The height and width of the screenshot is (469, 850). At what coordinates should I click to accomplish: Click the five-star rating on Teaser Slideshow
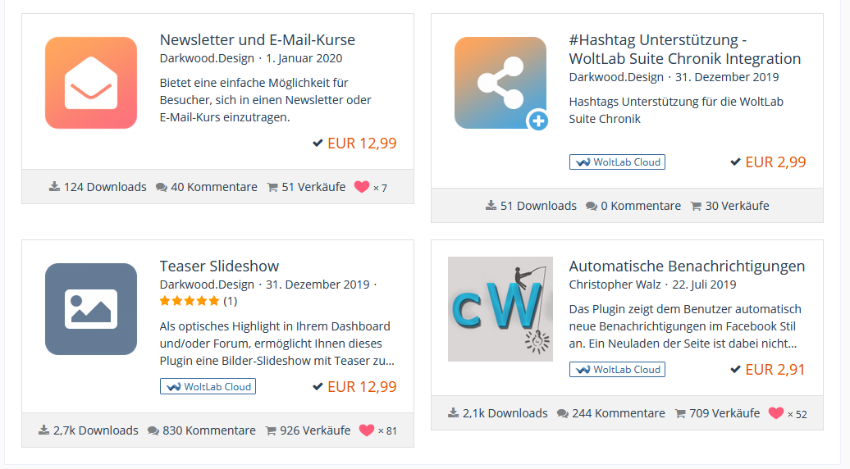[x=190, y=301]
